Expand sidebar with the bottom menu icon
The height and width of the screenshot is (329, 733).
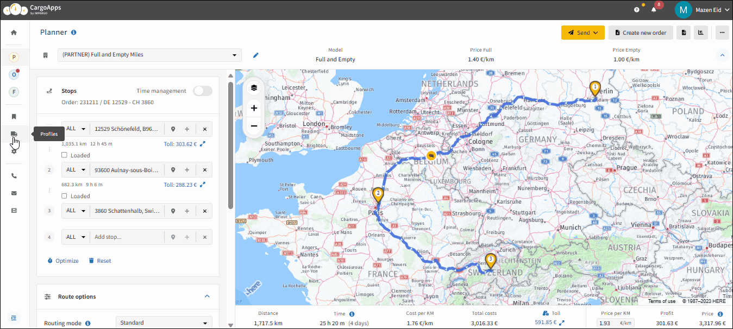[x=14, y=318]
